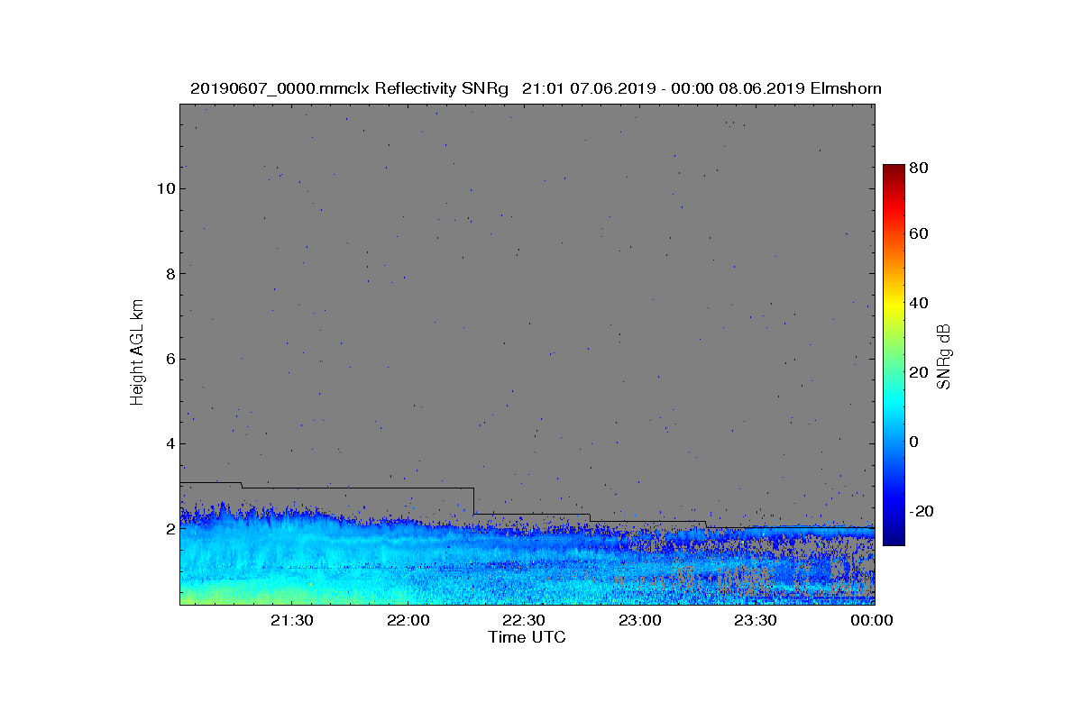Viewport: 1082px width, 721px height.
Task: Click the colorbar value 20
Action: coord(920,373)
